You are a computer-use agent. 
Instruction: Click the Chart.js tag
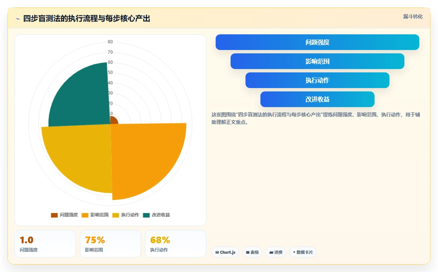point(225,252)
